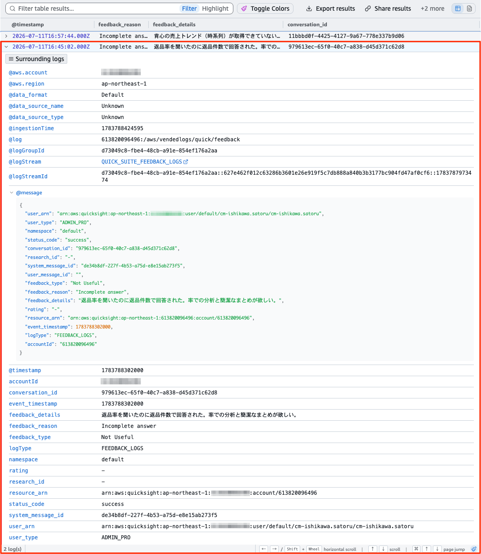
Task: Click the @aws.region field name
Action: point(27,84)
